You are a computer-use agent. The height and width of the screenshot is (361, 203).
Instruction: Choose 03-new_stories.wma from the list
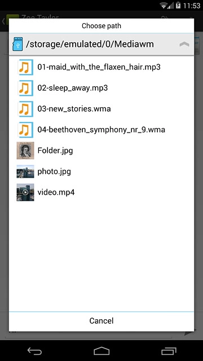coord(74,109)
